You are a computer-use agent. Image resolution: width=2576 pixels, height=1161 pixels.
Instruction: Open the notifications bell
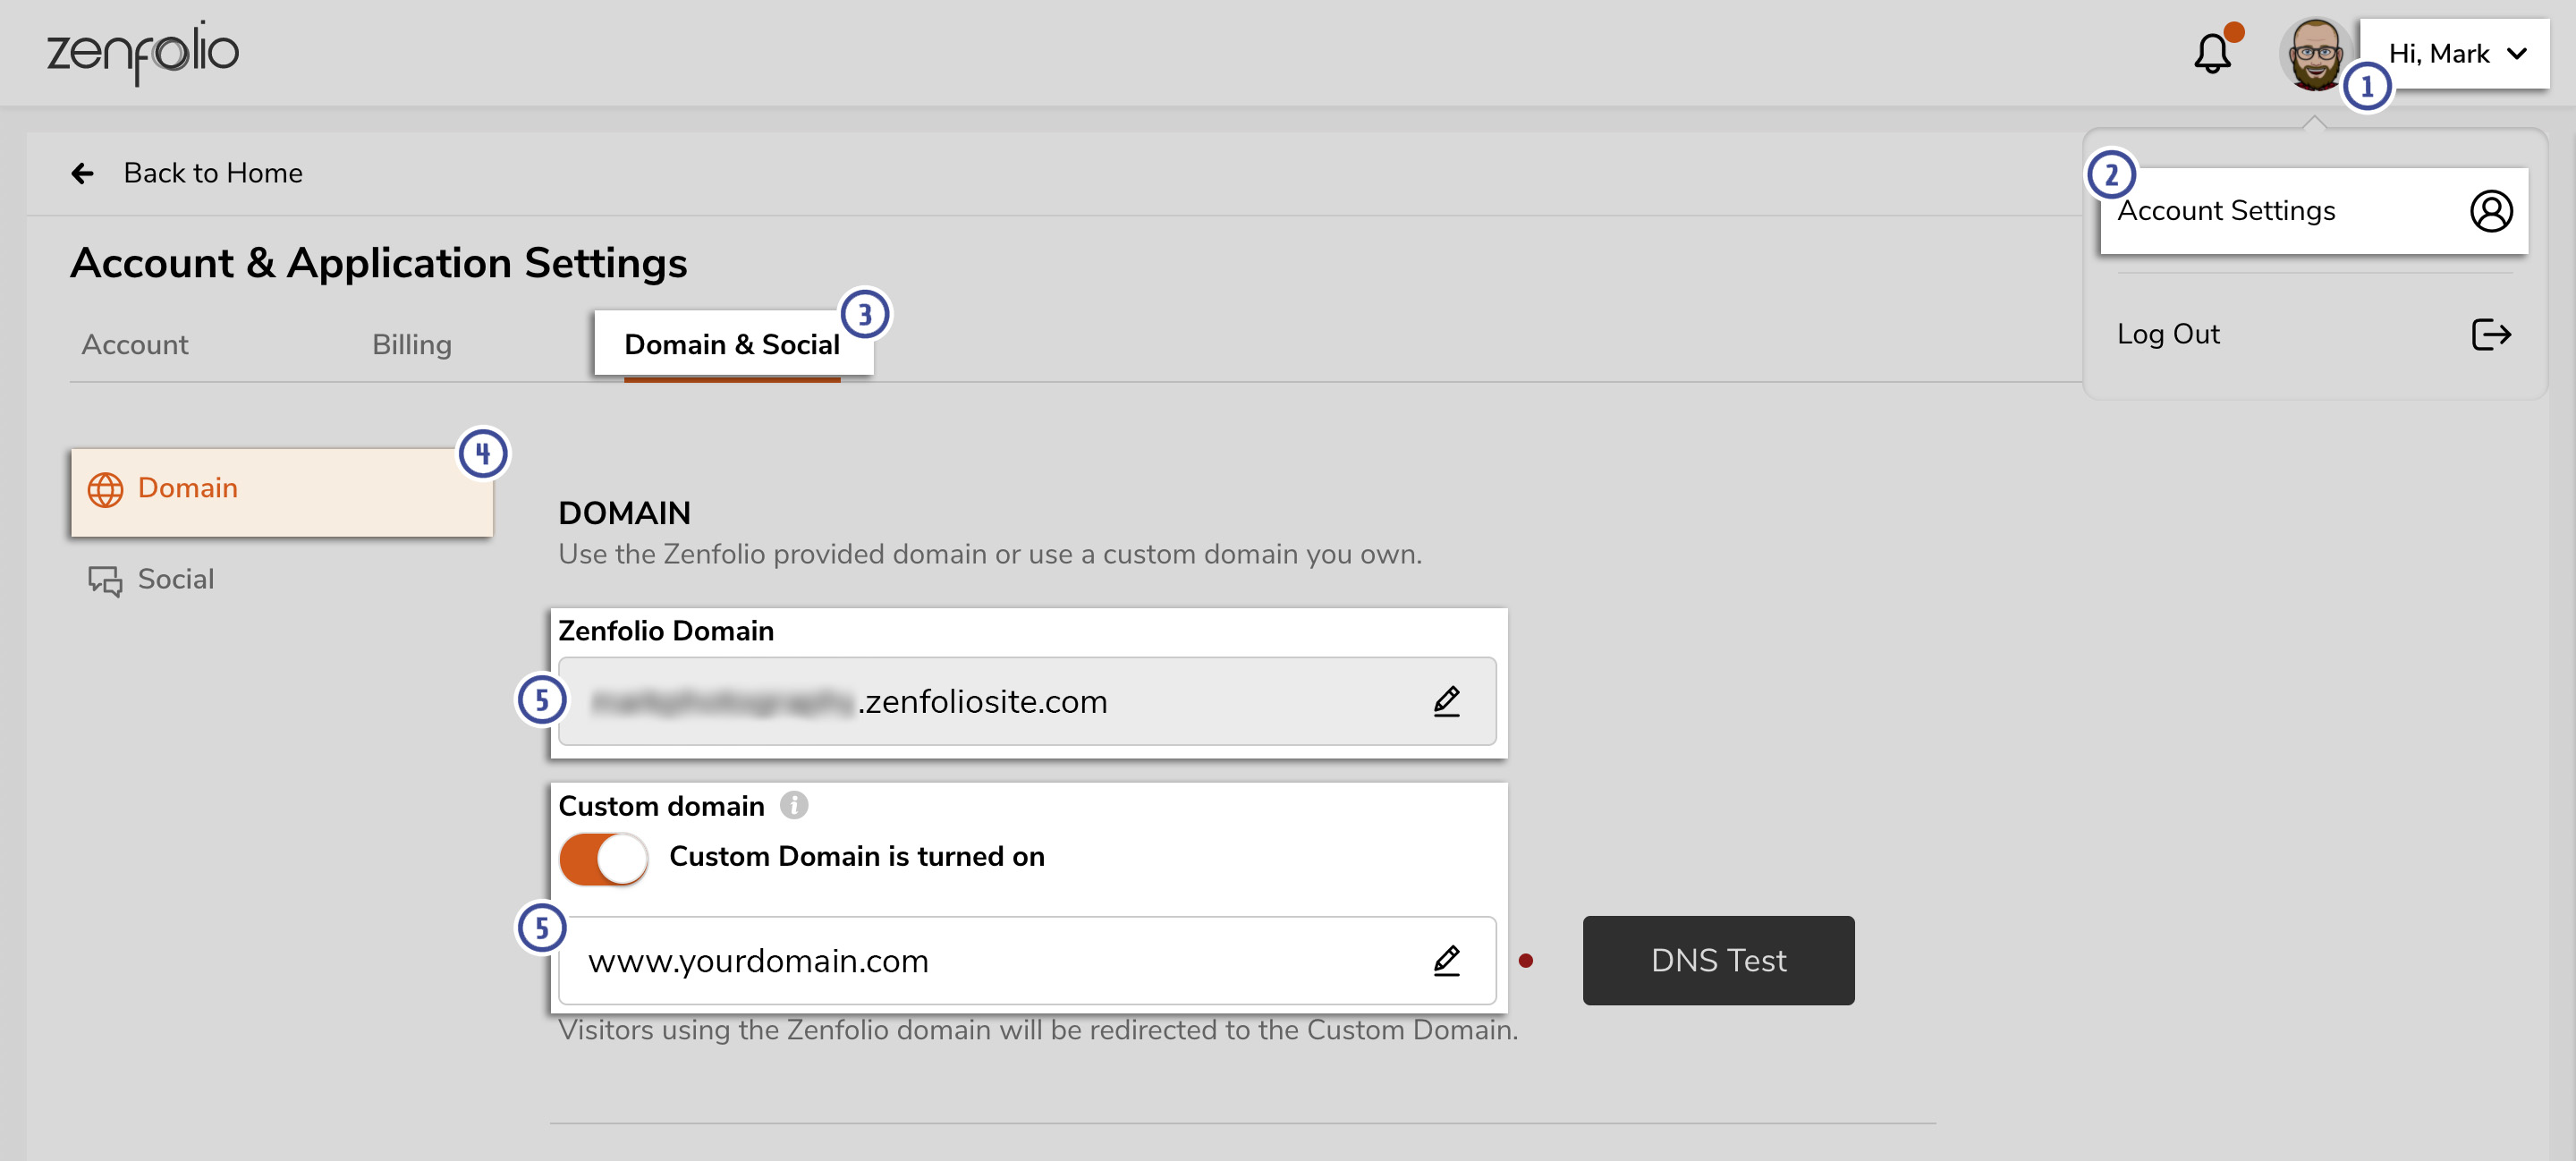click(2212, 53)
